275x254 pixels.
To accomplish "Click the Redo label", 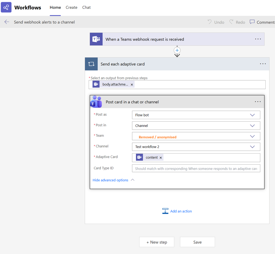I will 240,22.
